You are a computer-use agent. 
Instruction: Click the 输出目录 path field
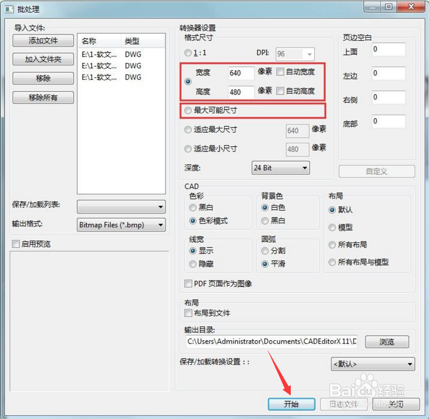[272, 341]
